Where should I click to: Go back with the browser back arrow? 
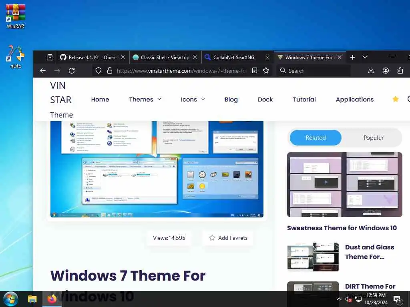[x=43, y=71]
